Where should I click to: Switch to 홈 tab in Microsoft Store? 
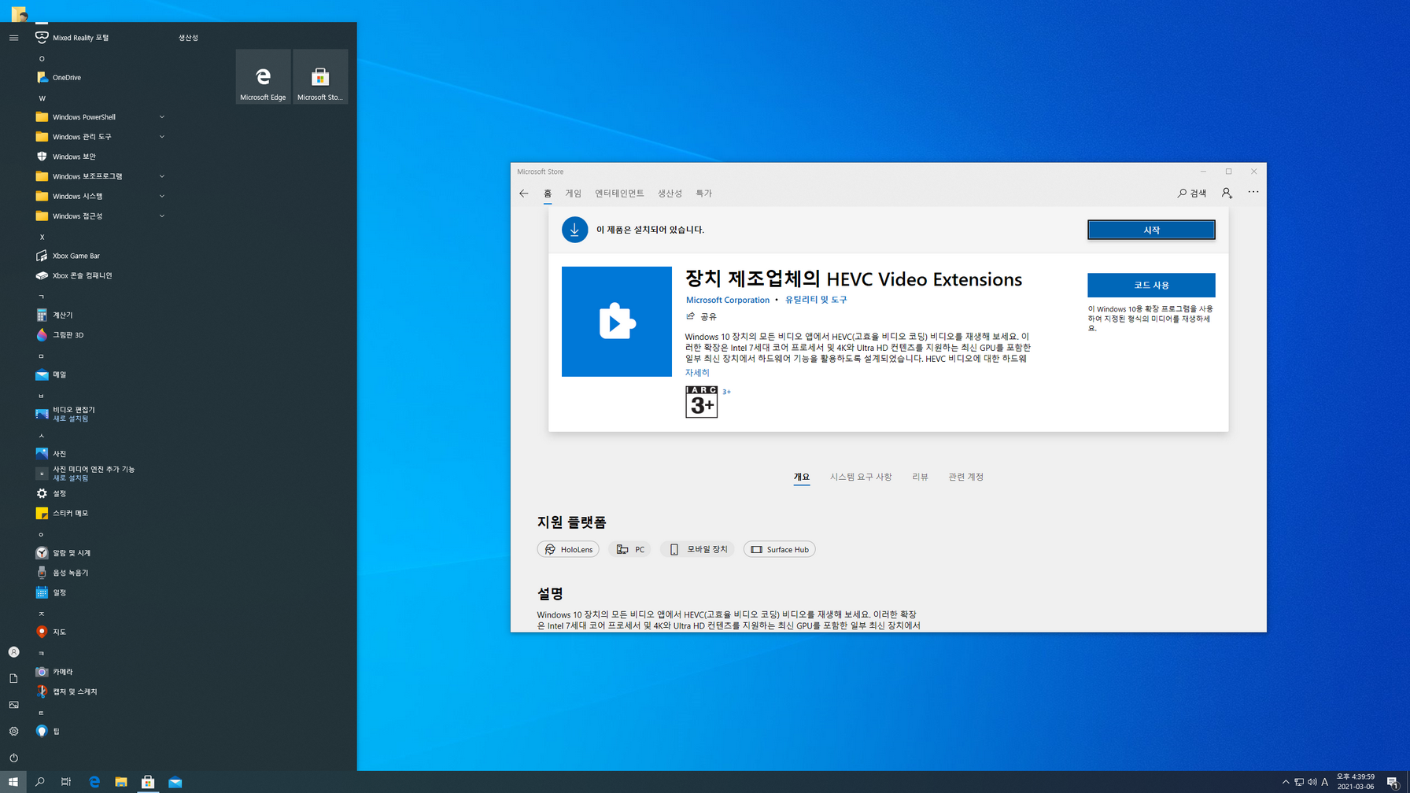pos(548,194)
